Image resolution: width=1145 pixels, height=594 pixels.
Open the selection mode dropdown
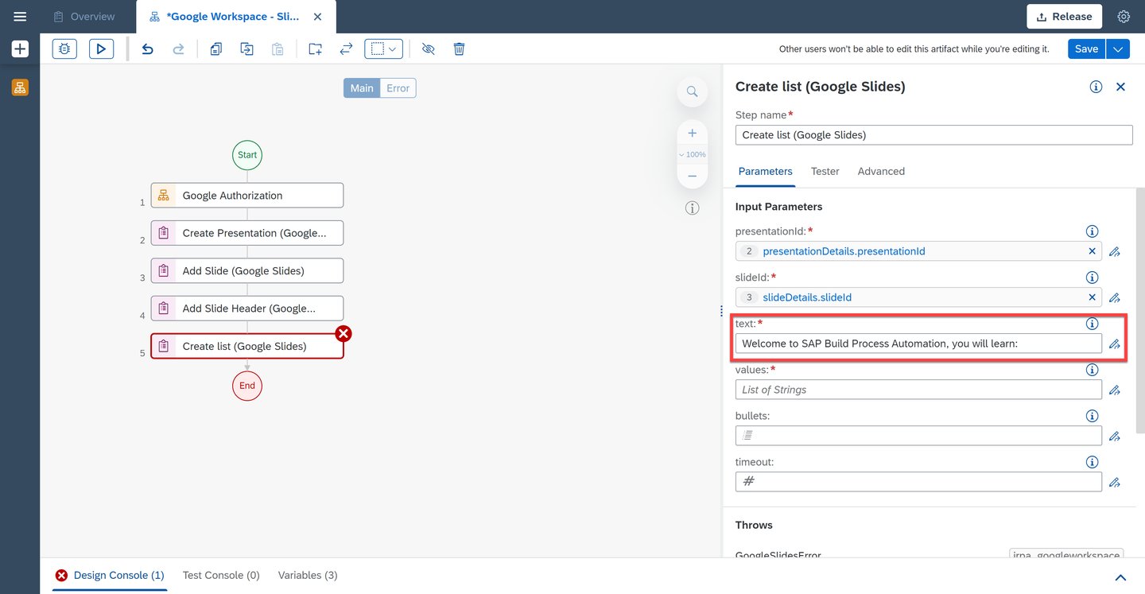point(383,49)
